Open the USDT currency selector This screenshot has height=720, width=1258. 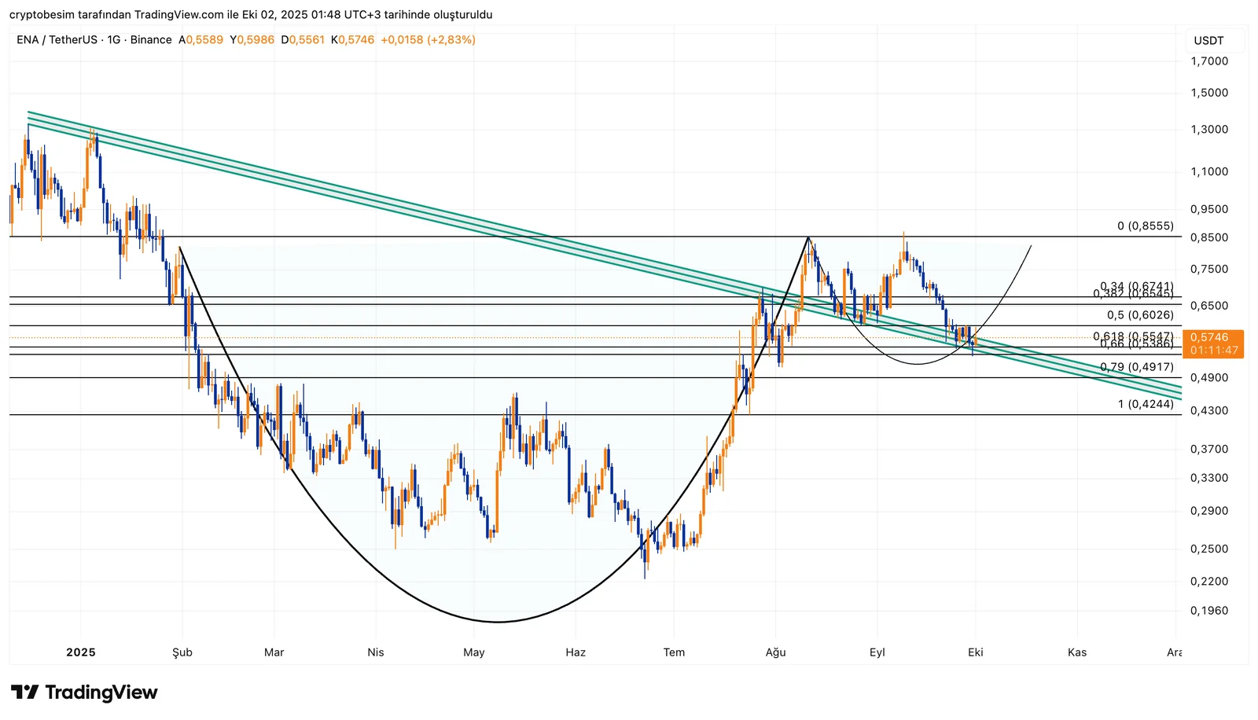[1208, 41]
